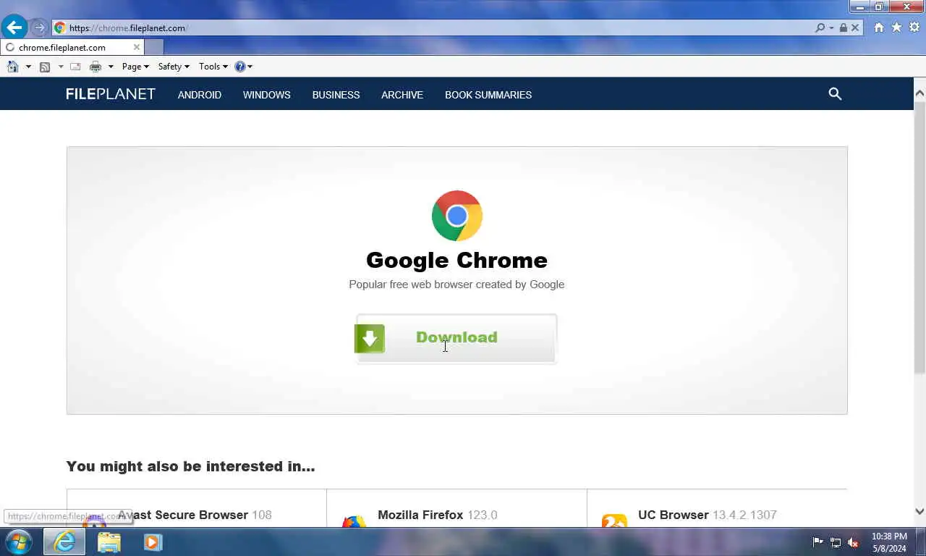Click the green download arrow icon
This screenshot has width=926, height=556.
pos(370,338)
